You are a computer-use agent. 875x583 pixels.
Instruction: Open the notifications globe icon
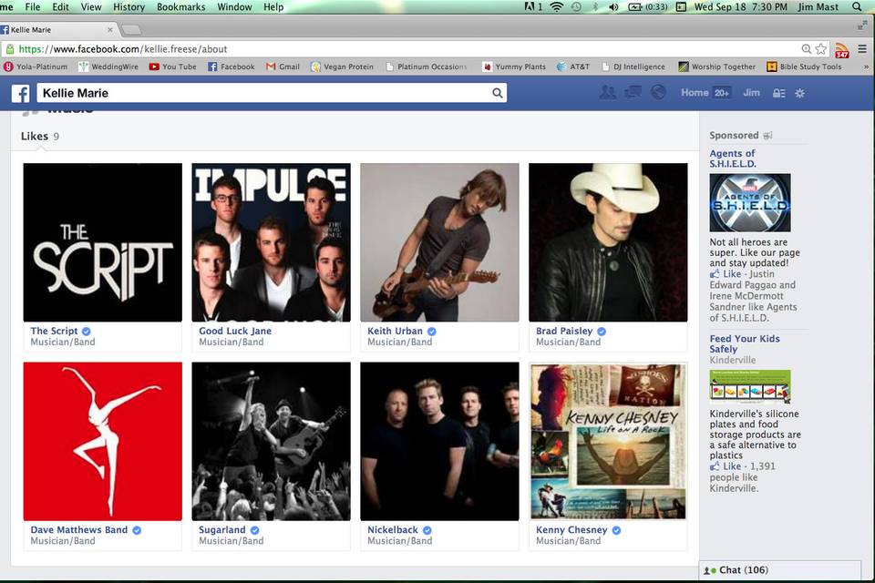(x=658, y=93)
